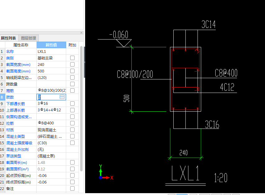The image size is (265, 195).
Task: Click the C8@400 tie bar annotation
Action: (x=226, y=73)
